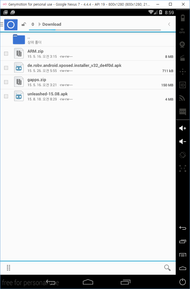Decrease volume in Genymotion sidebar

[183, 141]
